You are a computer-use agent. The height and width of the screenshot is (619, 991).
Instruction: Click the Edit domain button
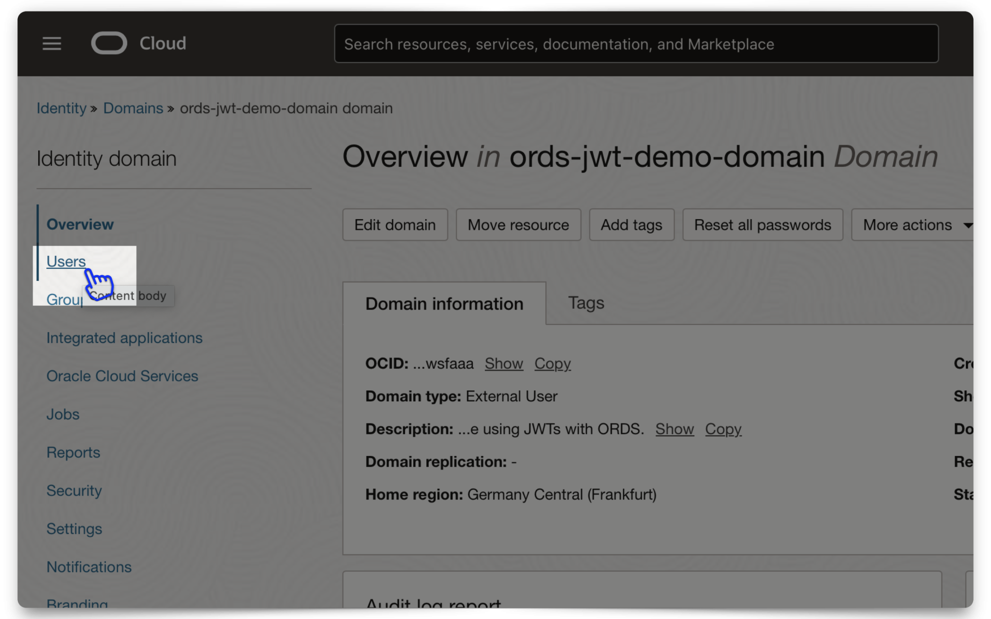(x=395, y=224)
